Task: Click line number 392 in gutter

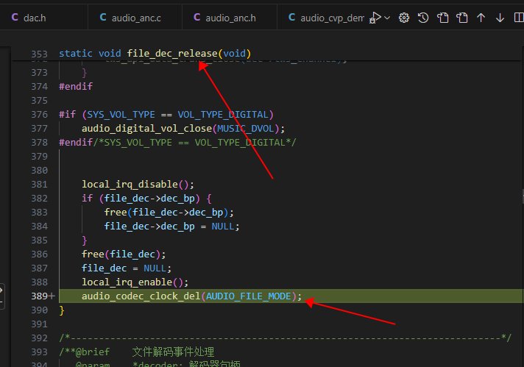Action: (40, 338)
